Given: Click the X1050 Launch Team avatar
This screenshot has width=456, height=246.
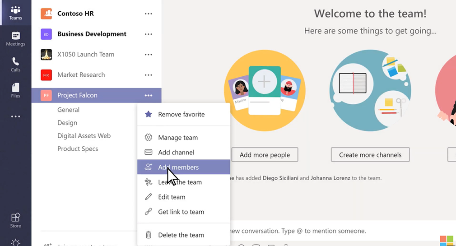Looking at the screenshot, I should tap(46, 55).
